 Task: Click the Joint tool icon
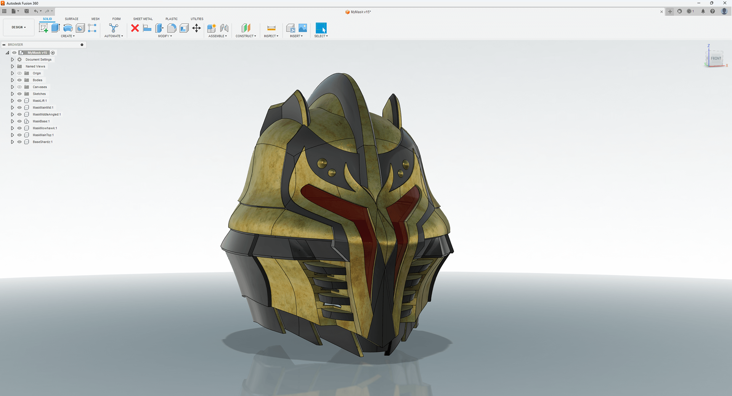(x=224, y=28)
